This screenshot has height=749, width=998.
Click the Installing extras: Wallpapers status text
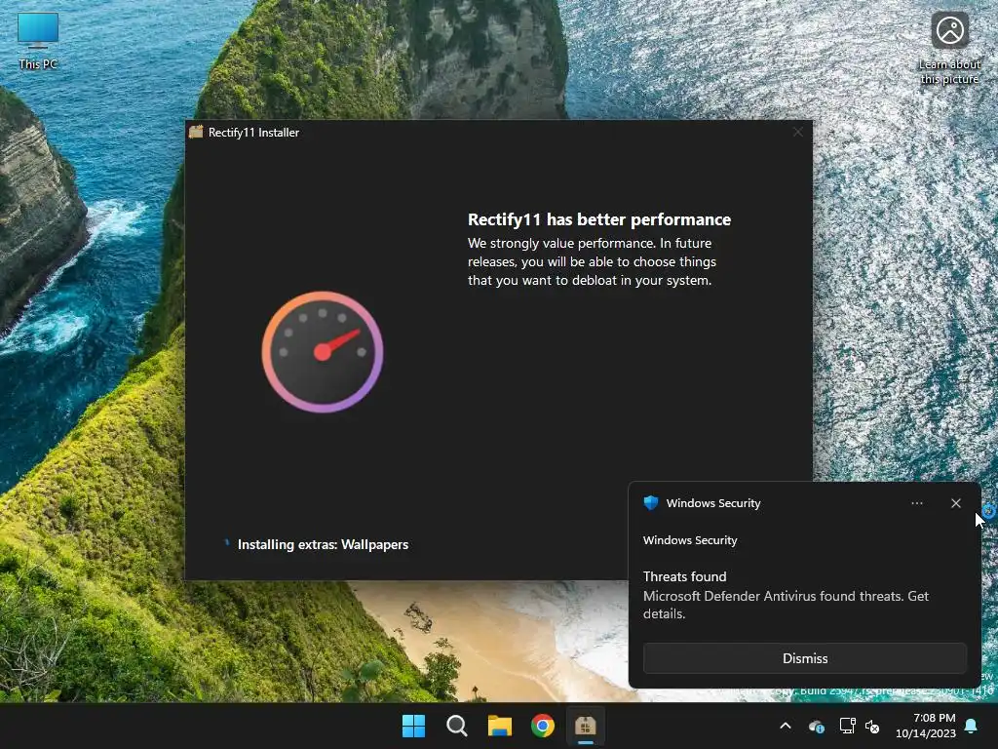[x=323, y=544]
